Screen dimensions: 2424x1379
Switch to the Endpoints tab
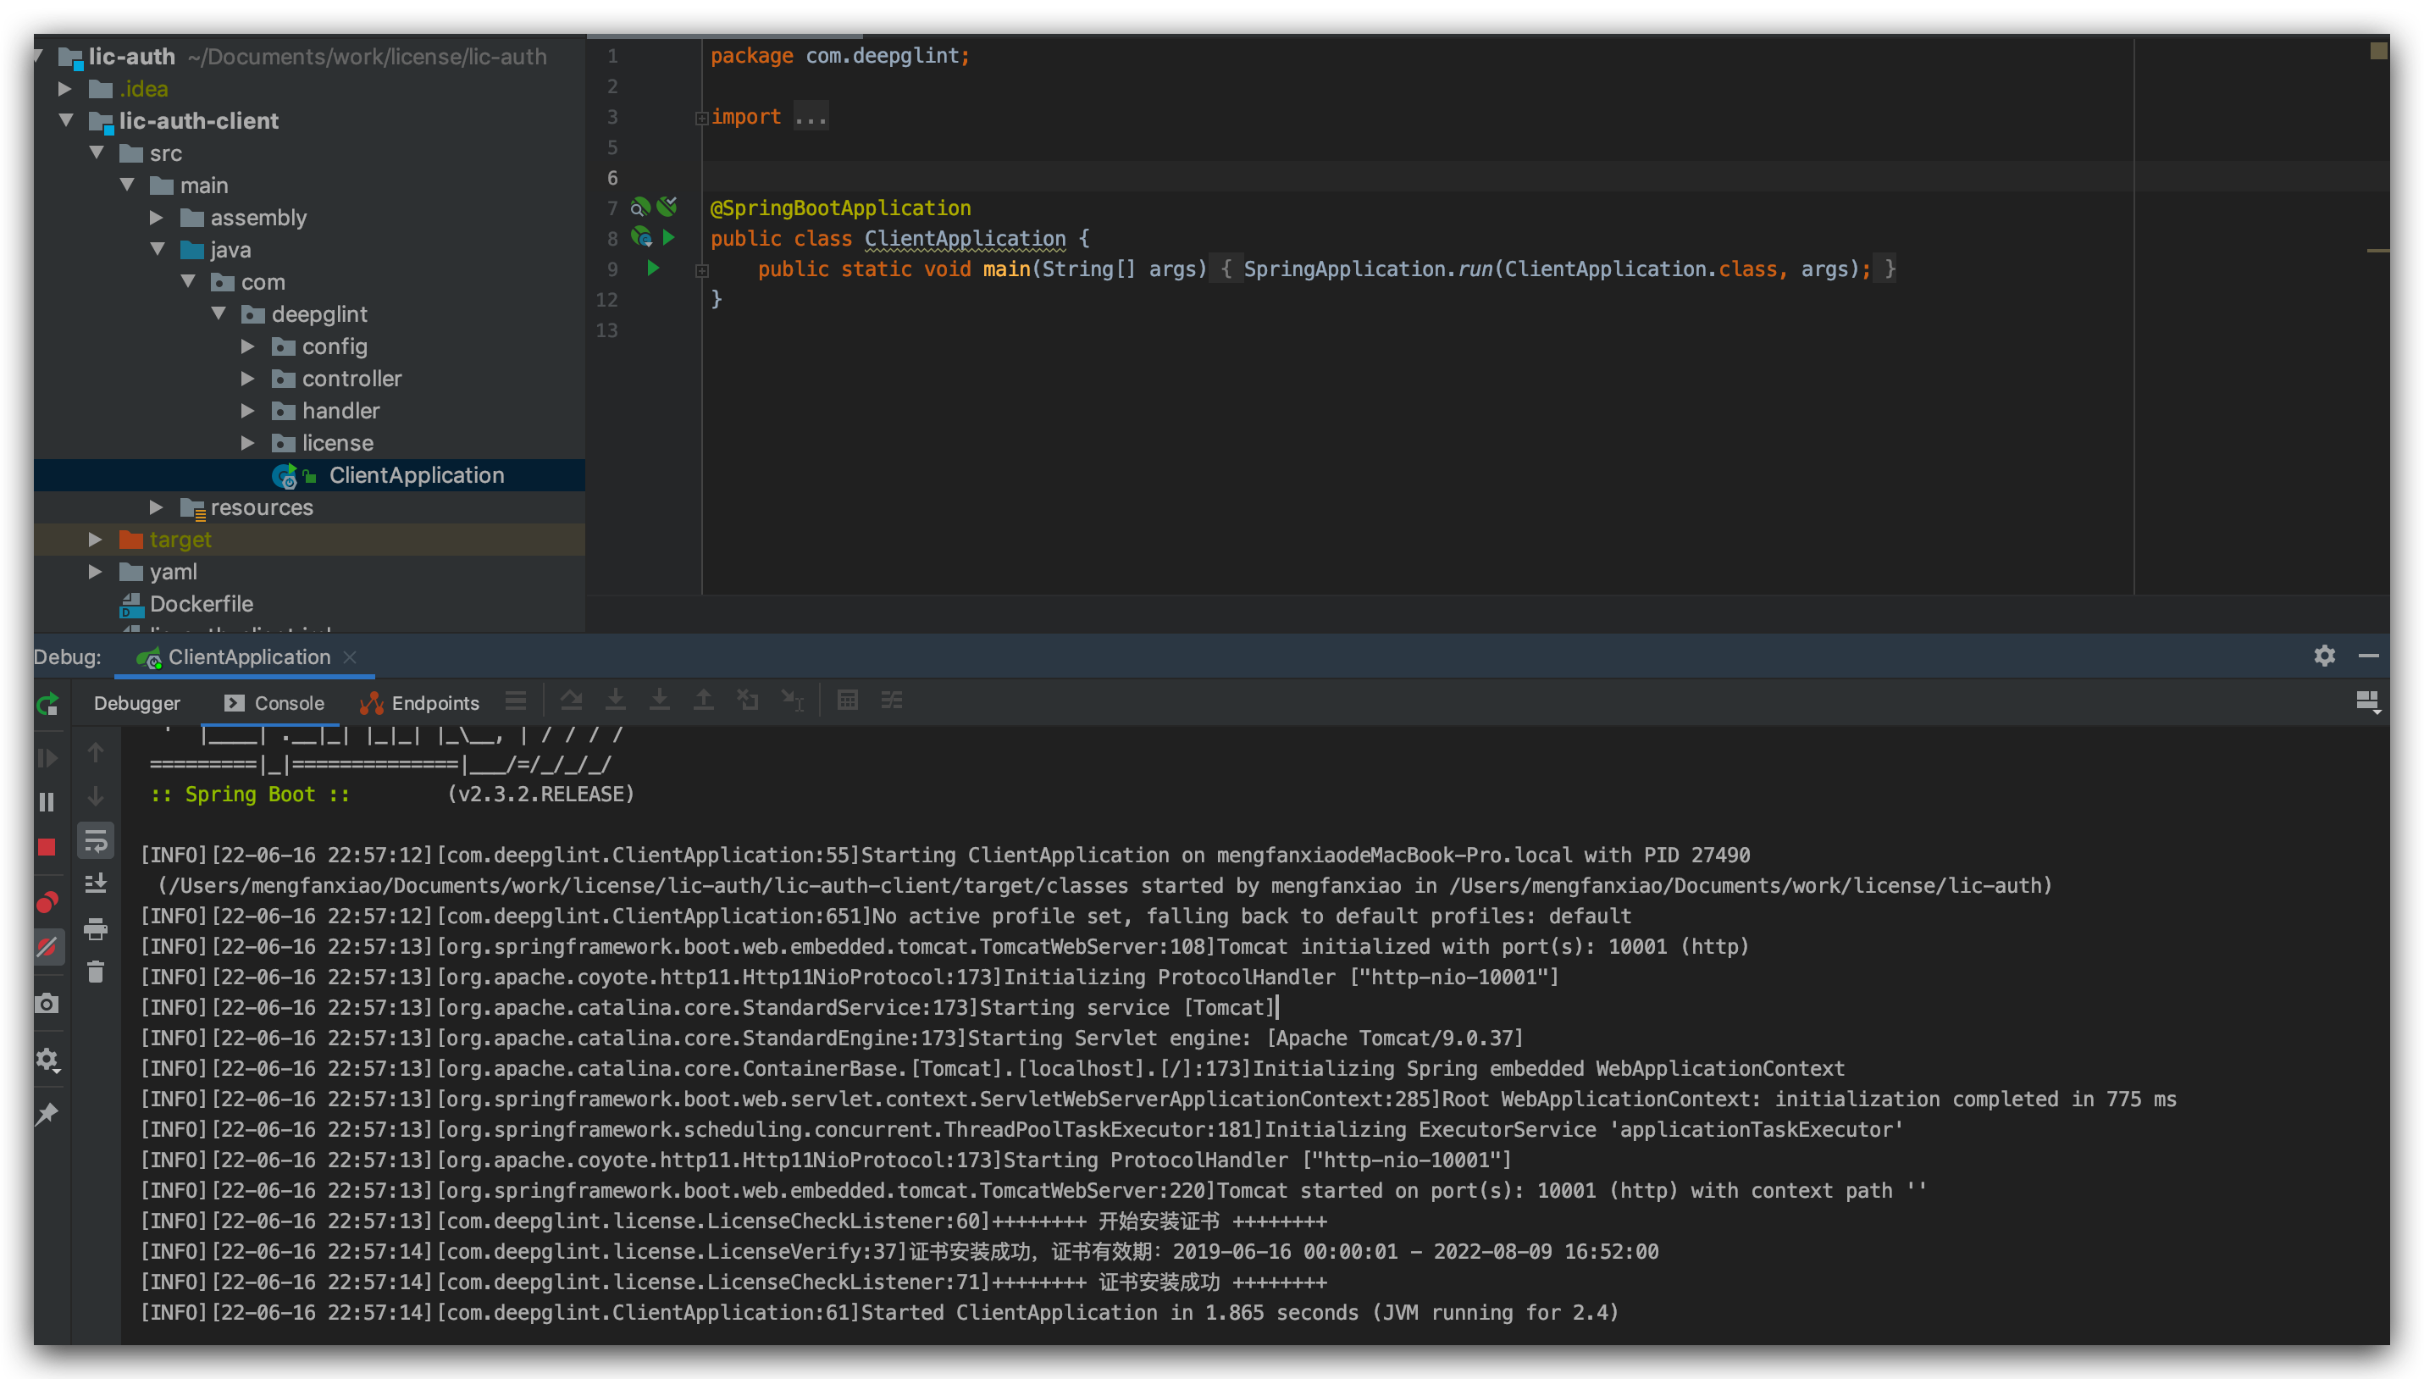[419, 703]
